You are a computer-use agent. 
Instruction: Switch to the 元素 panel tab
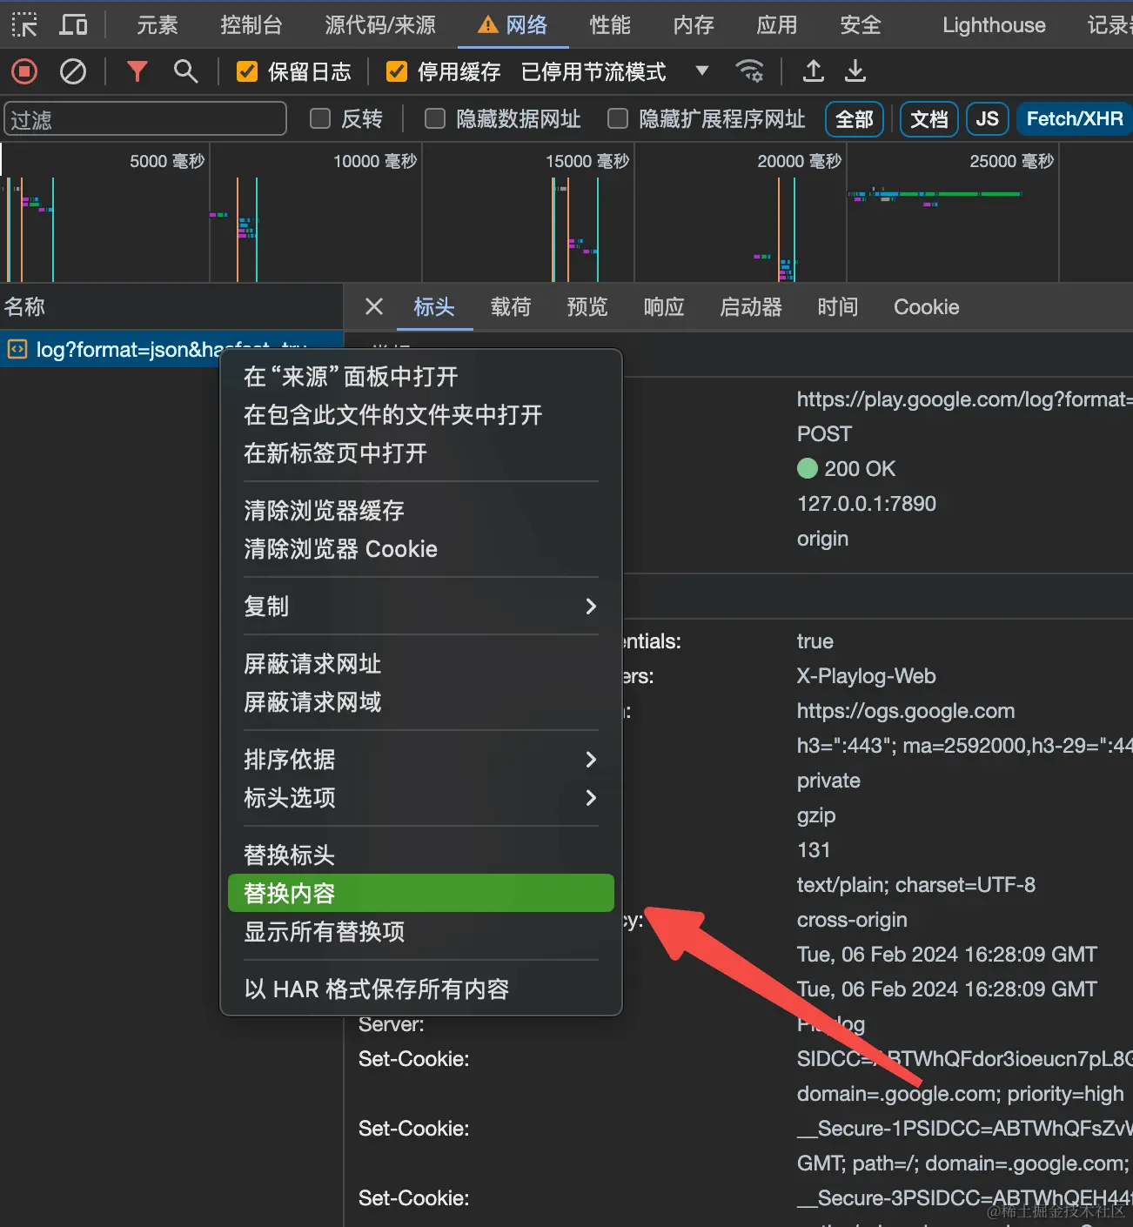[158, 24]
